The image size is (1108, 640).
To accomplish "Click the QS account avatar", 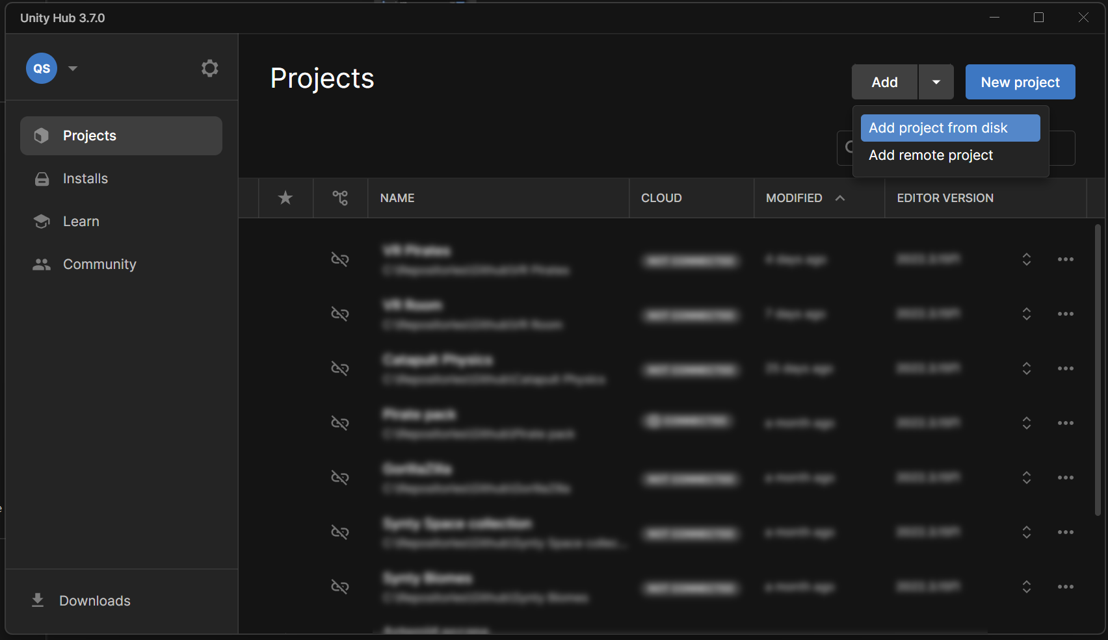I will click(x=42, y=68).
